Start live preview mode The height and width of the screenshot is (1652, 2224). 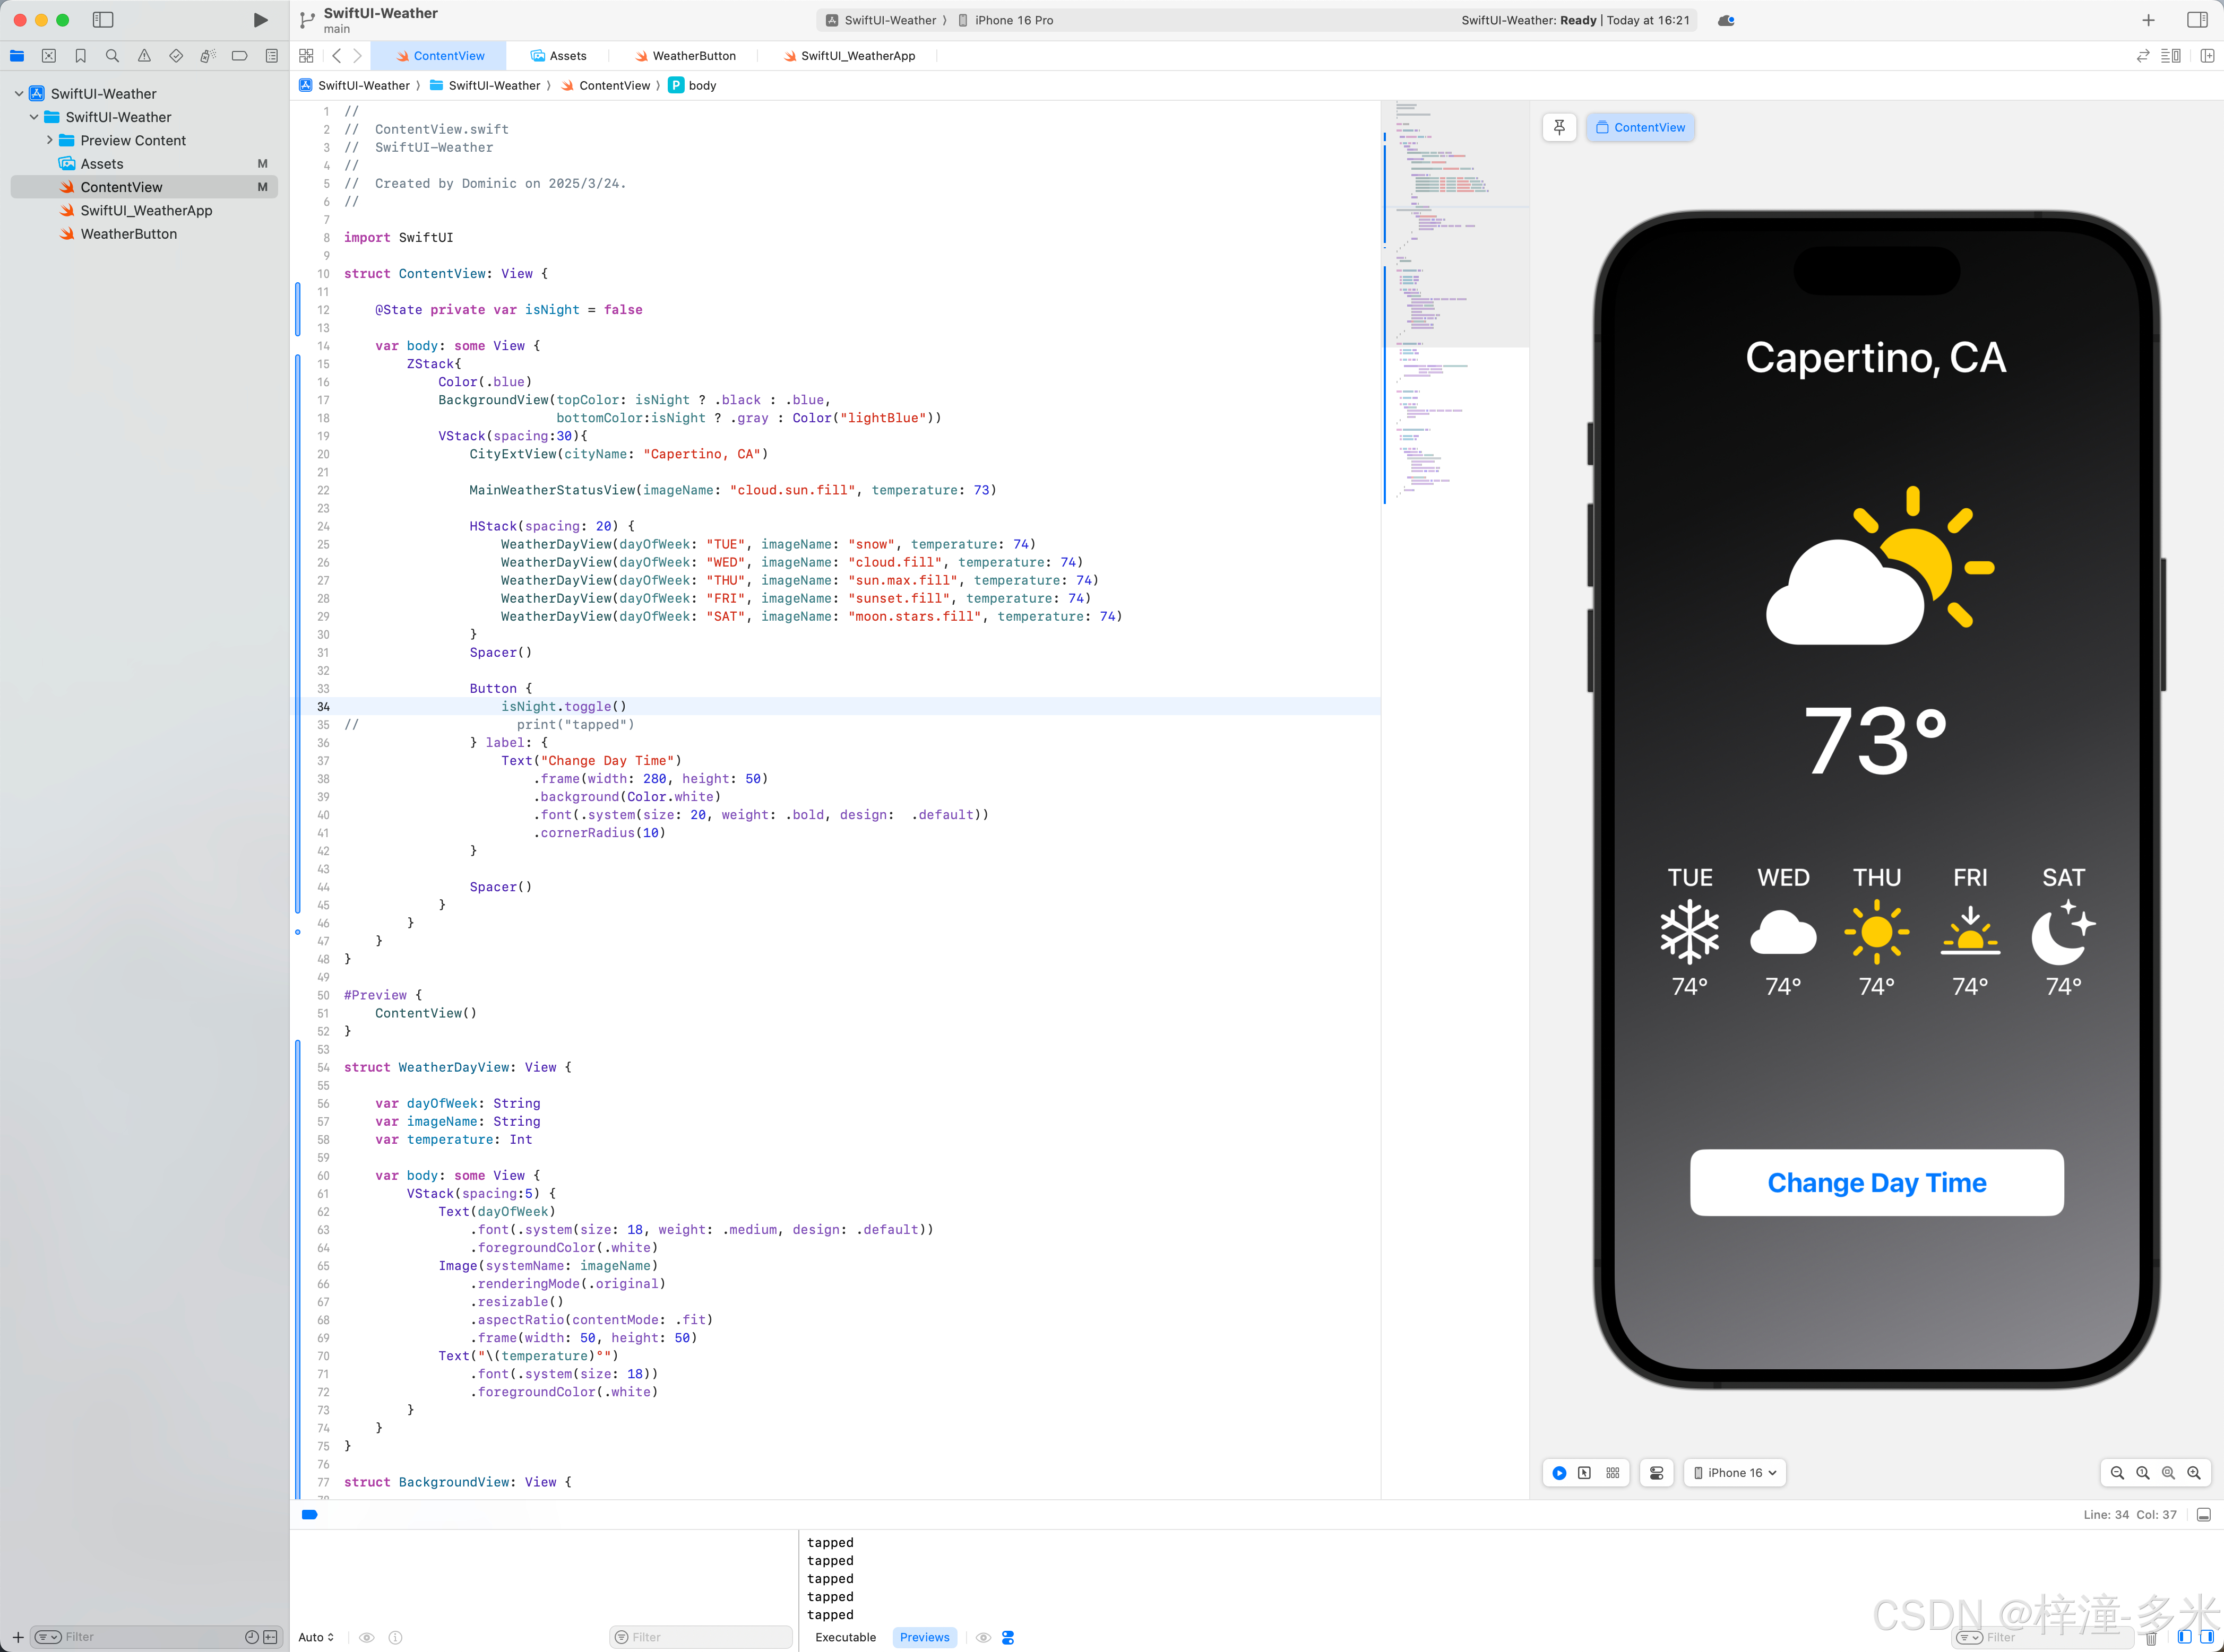1559,1473
